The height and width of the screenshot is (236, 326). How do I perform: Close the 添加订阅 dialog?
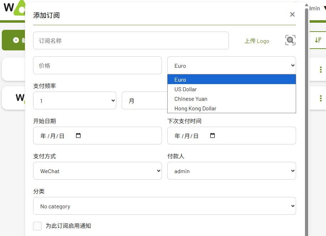(292, 14)
